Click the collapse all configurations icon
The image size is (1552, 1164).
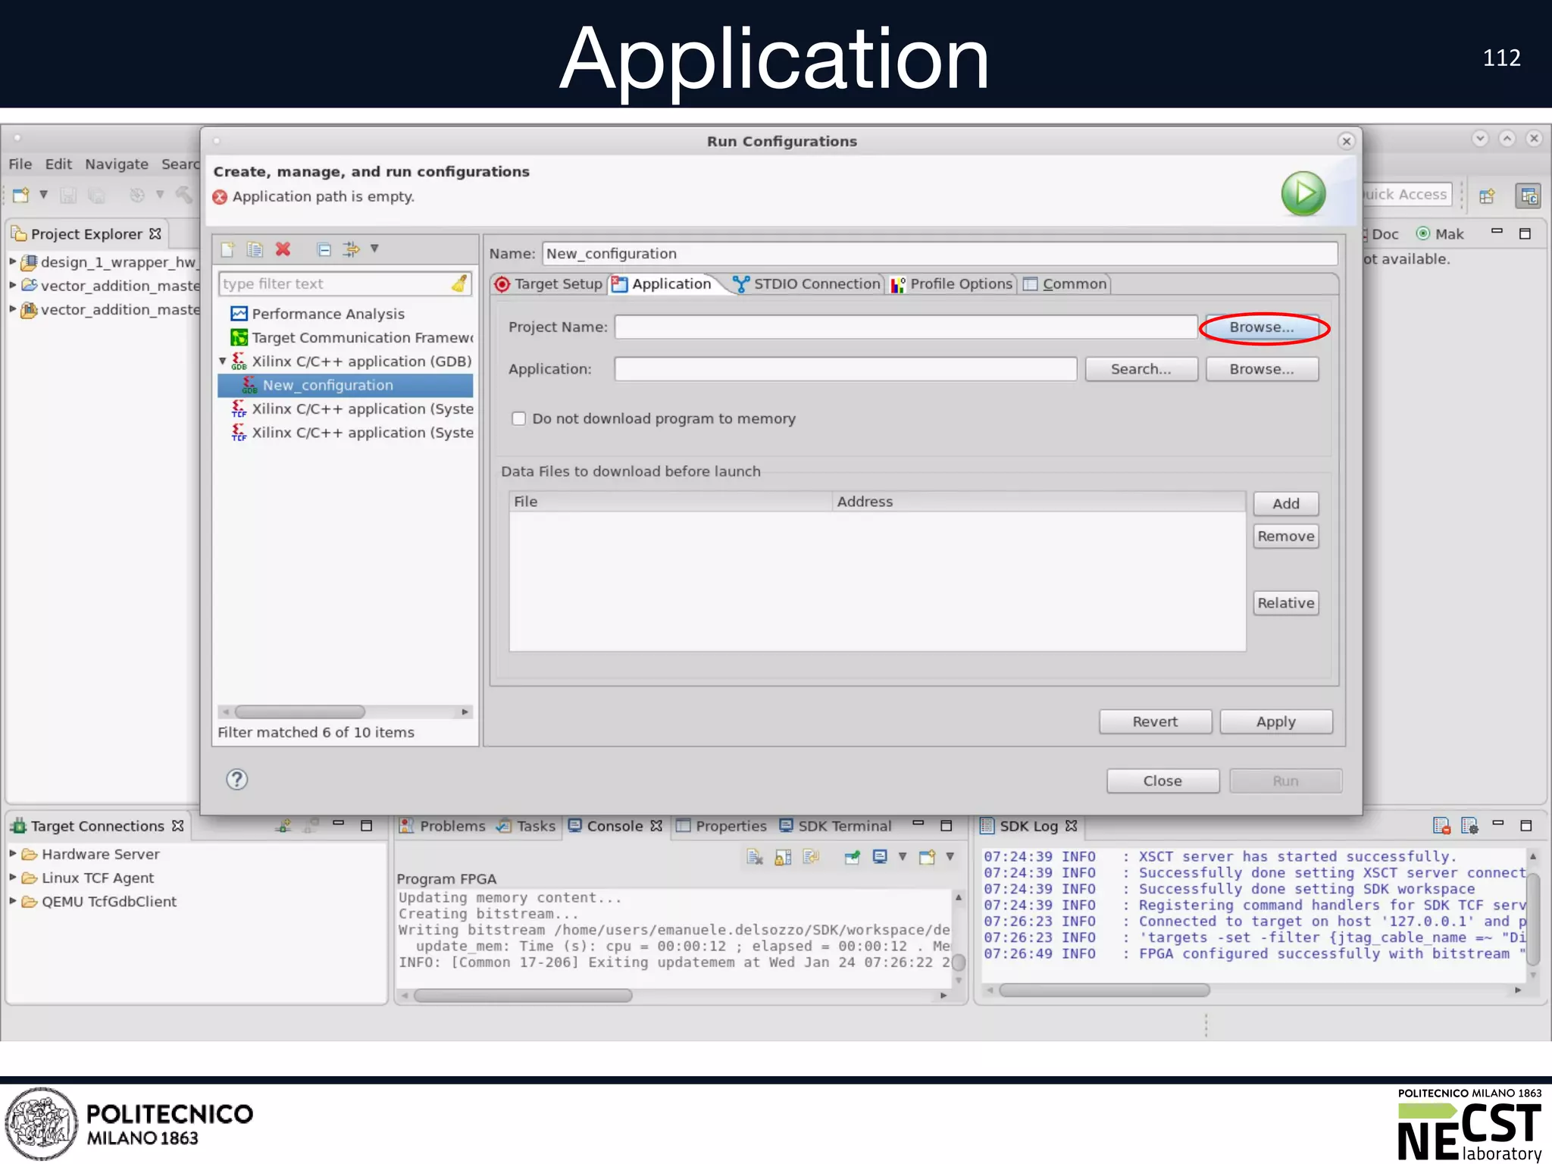[x=324, y=249]
